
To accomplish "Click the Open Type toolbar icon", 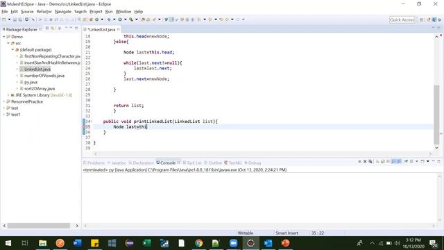I will pyautogui.click(x=143, y=19).
